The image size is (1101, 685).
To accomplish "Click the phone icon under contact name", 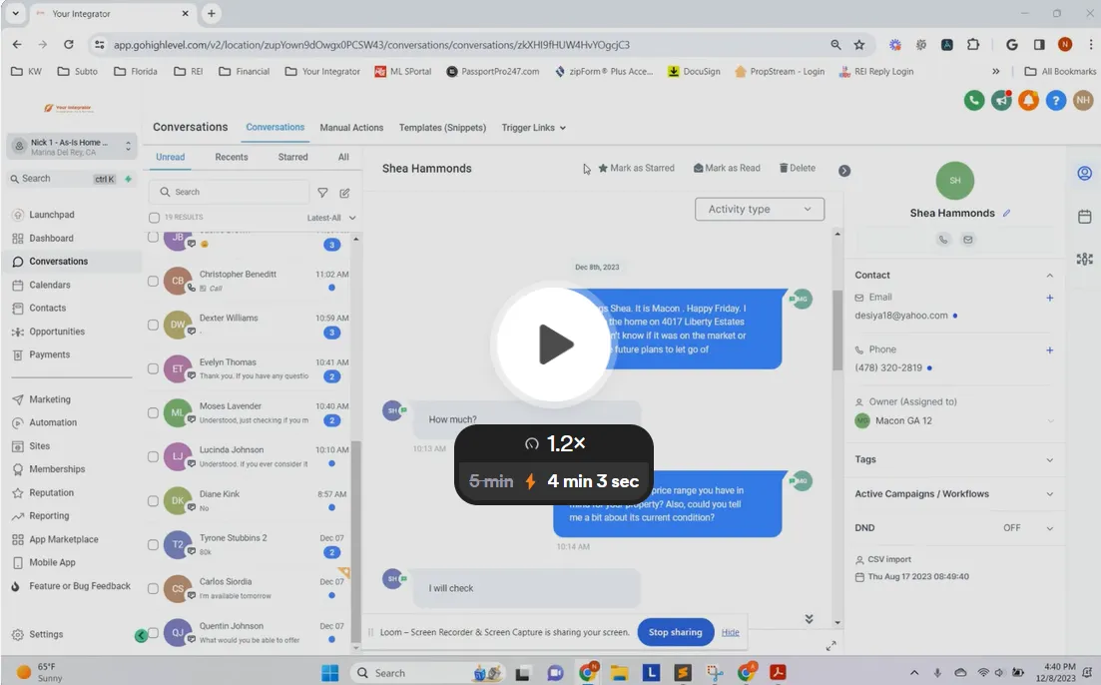I will pyautogui.click(x=943, y=240).
